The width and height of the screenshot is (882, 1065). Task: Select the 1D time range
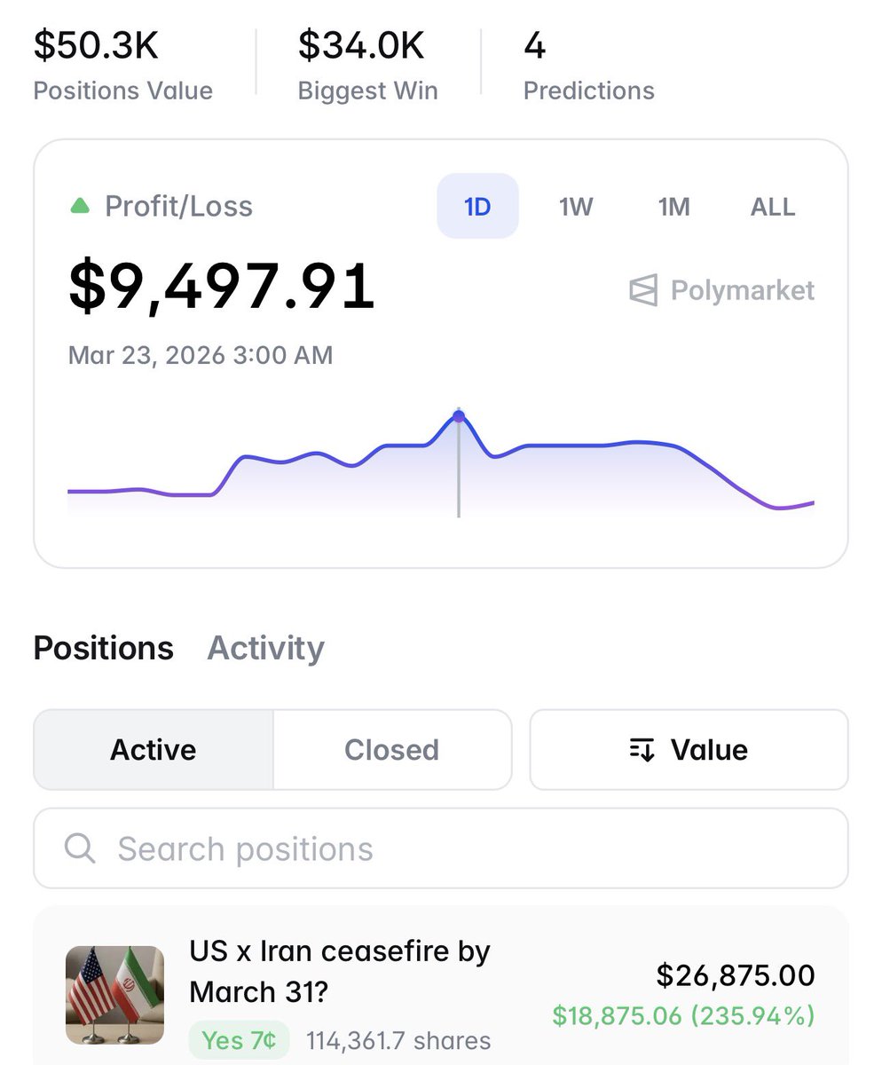tap(477, 207)
